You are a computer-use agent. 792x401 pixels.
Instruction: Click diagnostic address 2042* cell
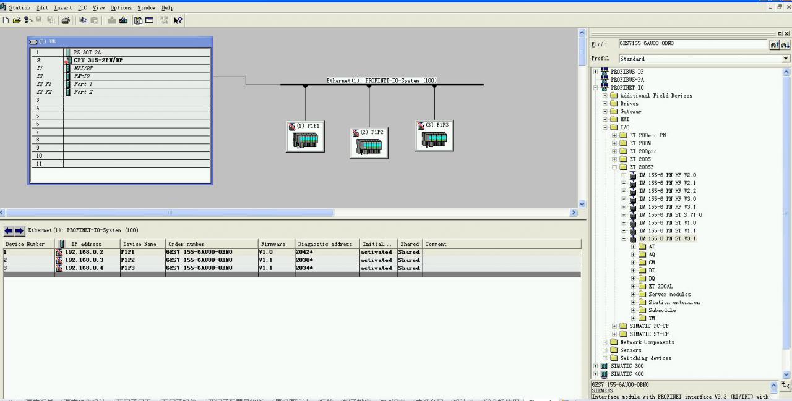click(327, 252)
